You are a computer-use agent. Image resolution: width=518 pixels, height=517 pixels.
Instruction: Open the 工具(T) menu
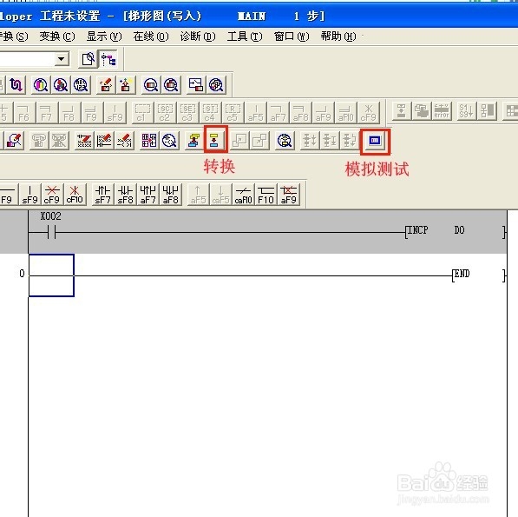pyautogui.click(x=245, y=36)
